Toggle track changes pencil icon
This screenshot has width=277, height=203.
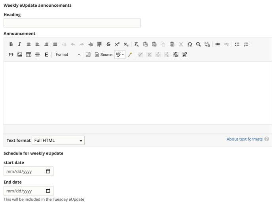184,55
